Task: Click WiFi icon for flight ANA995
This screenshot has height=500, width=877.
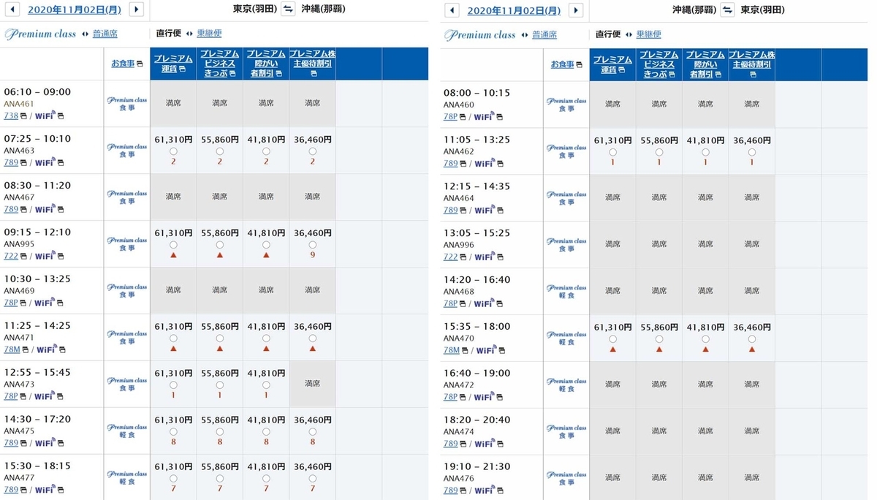Action: click(45, 256)
